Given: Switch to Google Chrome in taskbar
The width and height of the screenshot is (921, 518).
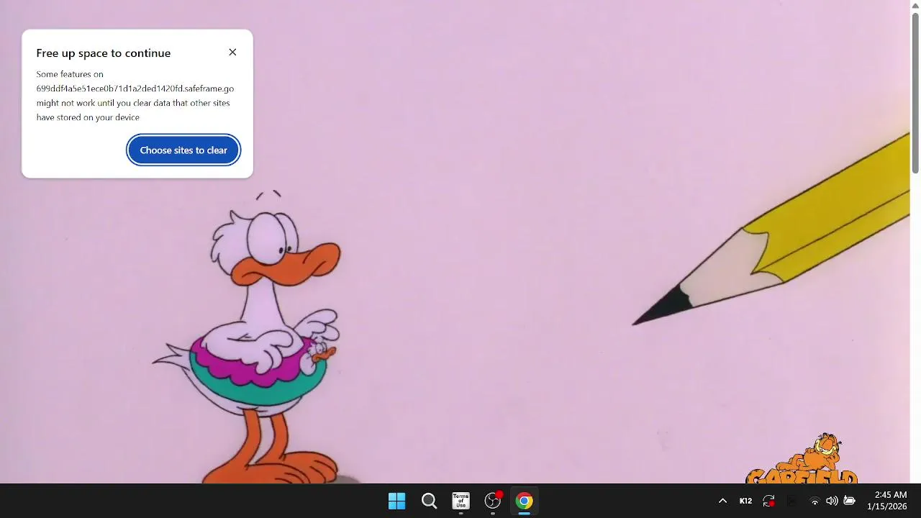Looking at the screenshot, I should click(525, 501).
